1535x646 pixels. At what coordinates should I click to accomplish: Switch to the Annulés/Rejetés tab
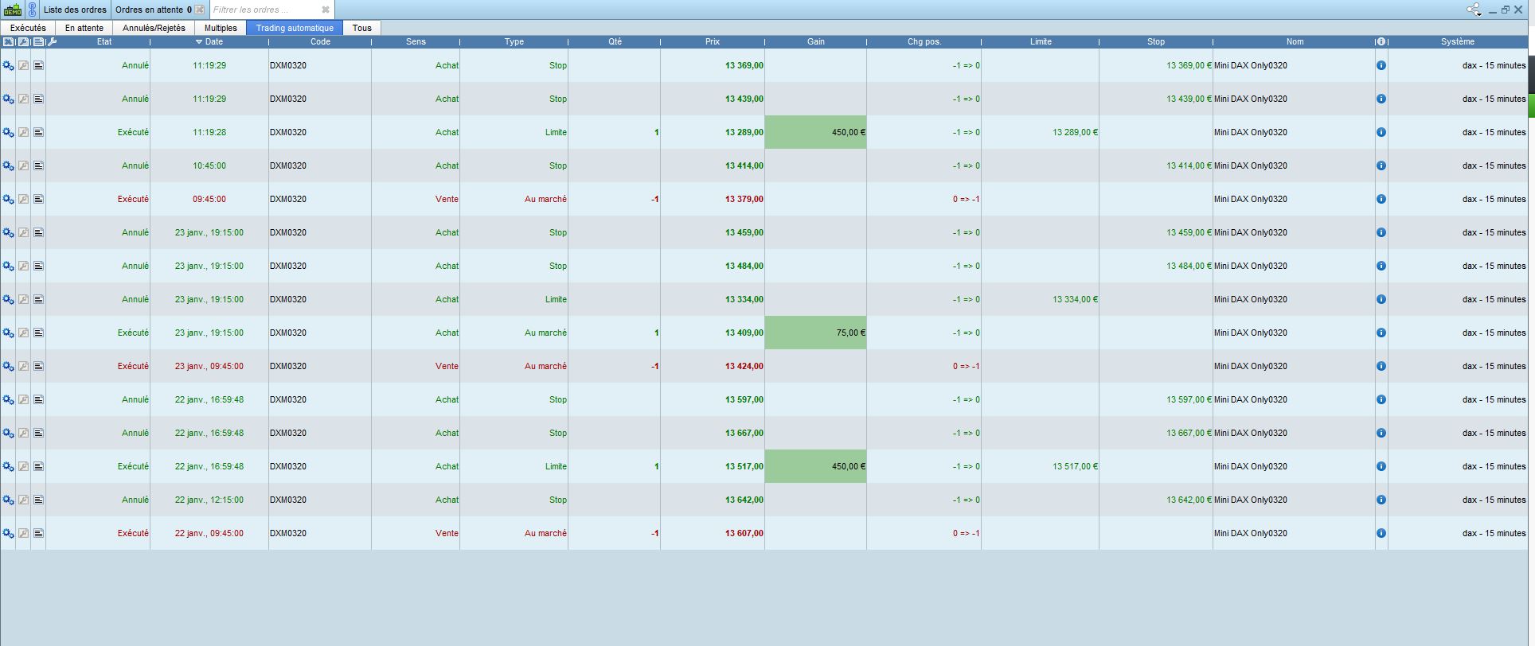click(154, 28)
